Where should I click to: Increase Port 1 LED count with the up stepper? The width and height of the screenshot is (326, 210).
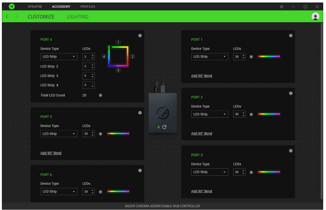coord(244,55)
